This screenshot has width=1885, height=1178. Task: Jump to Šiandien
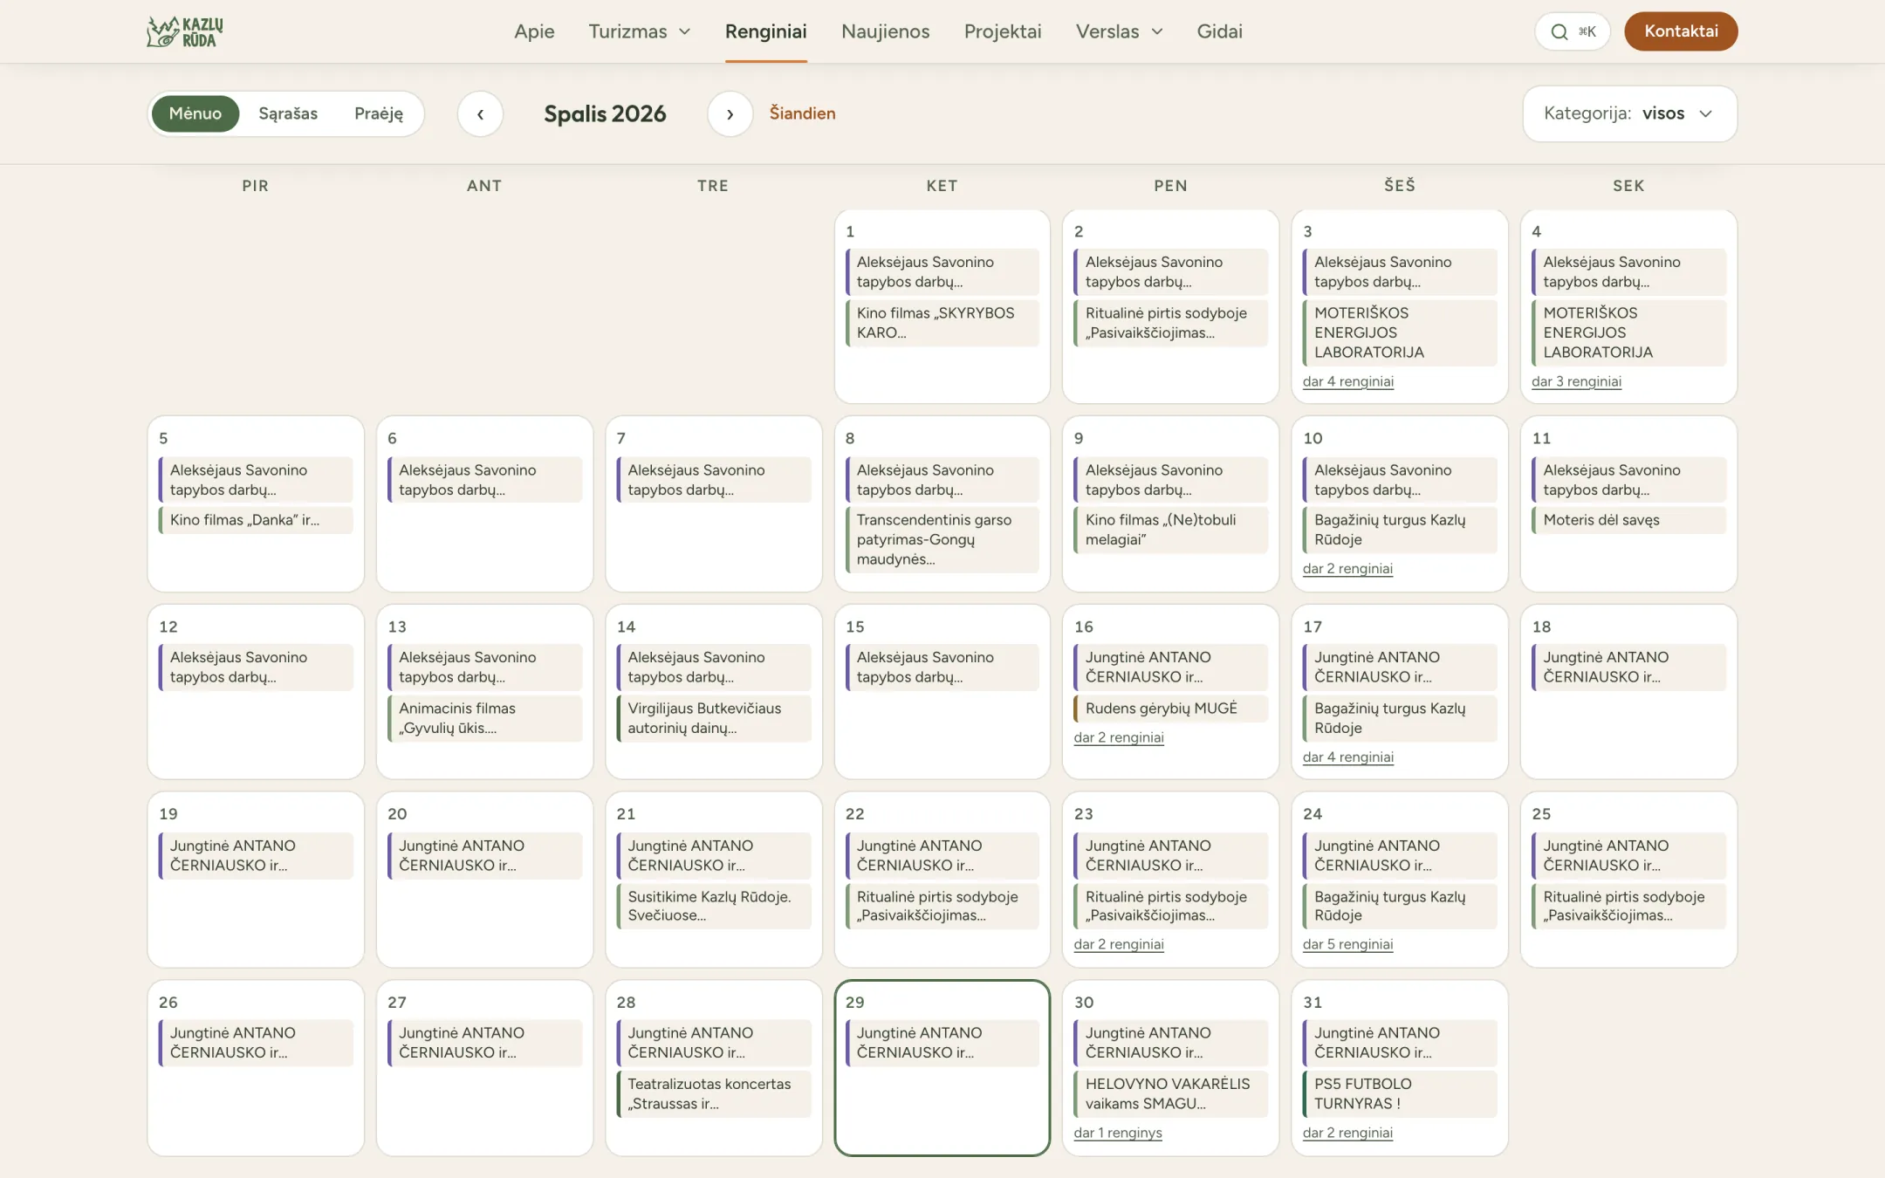coord(802,113)
